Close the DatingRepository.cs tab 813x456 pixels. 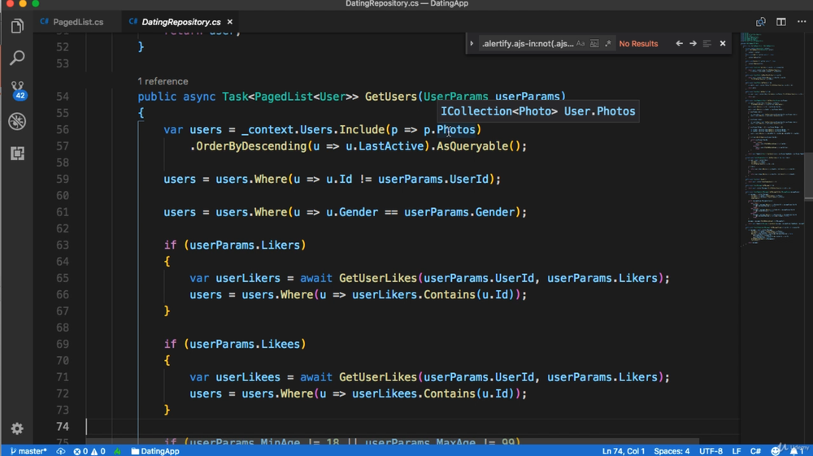pyautogui.click(x=230, y=22)
